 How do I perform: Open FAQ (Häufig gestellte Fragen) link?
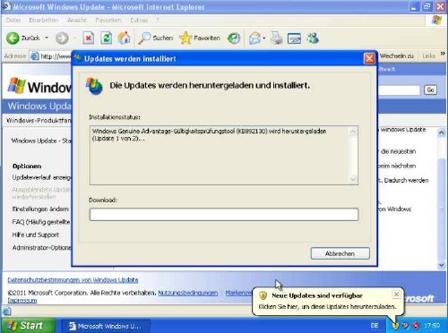pos(41,222)
